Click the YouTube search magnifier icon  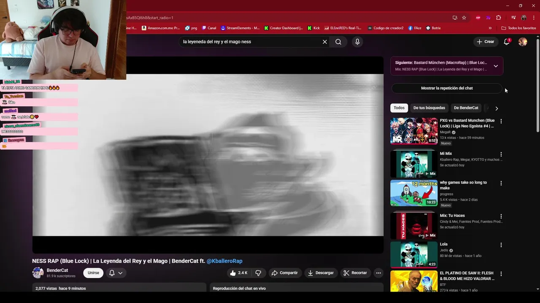click(338, 42)
